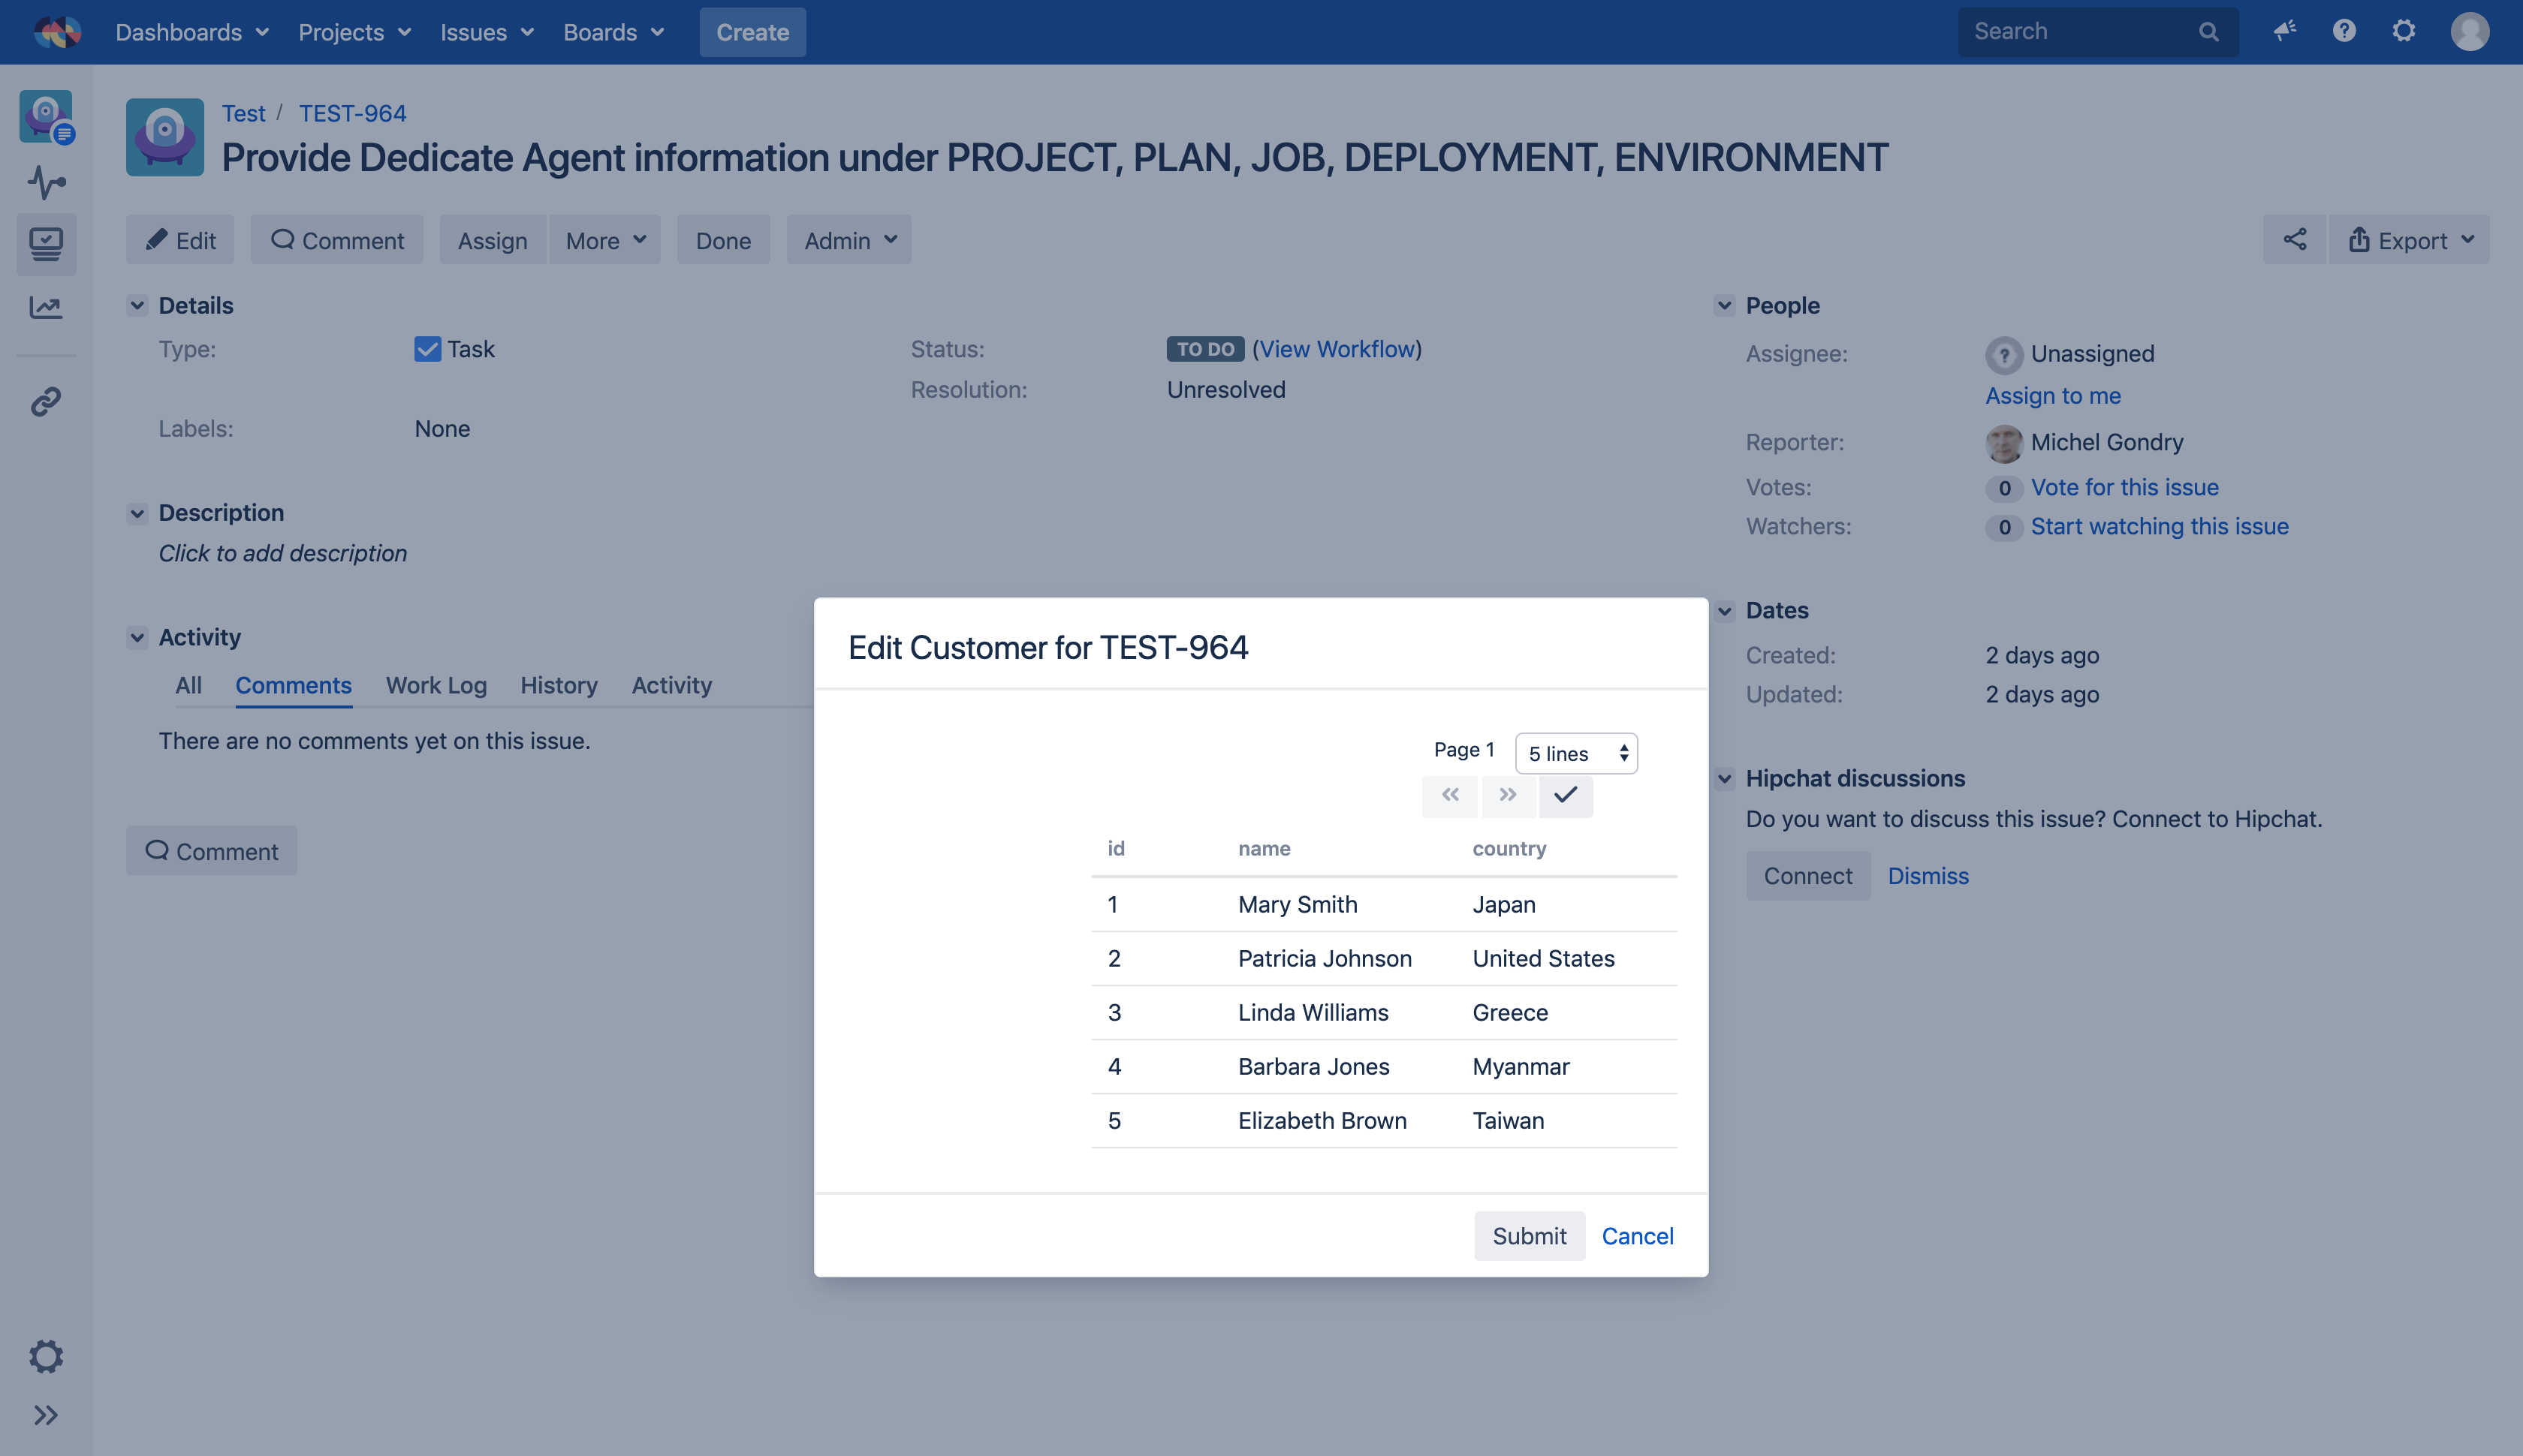
Task: Click the Cancel link in dialog
Action: (x=1637, y=1236)
